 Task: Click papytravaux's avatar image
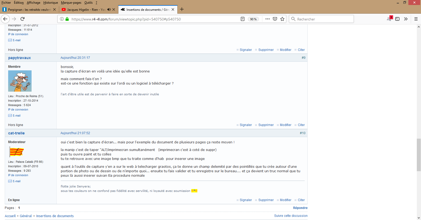coord(20,81)
